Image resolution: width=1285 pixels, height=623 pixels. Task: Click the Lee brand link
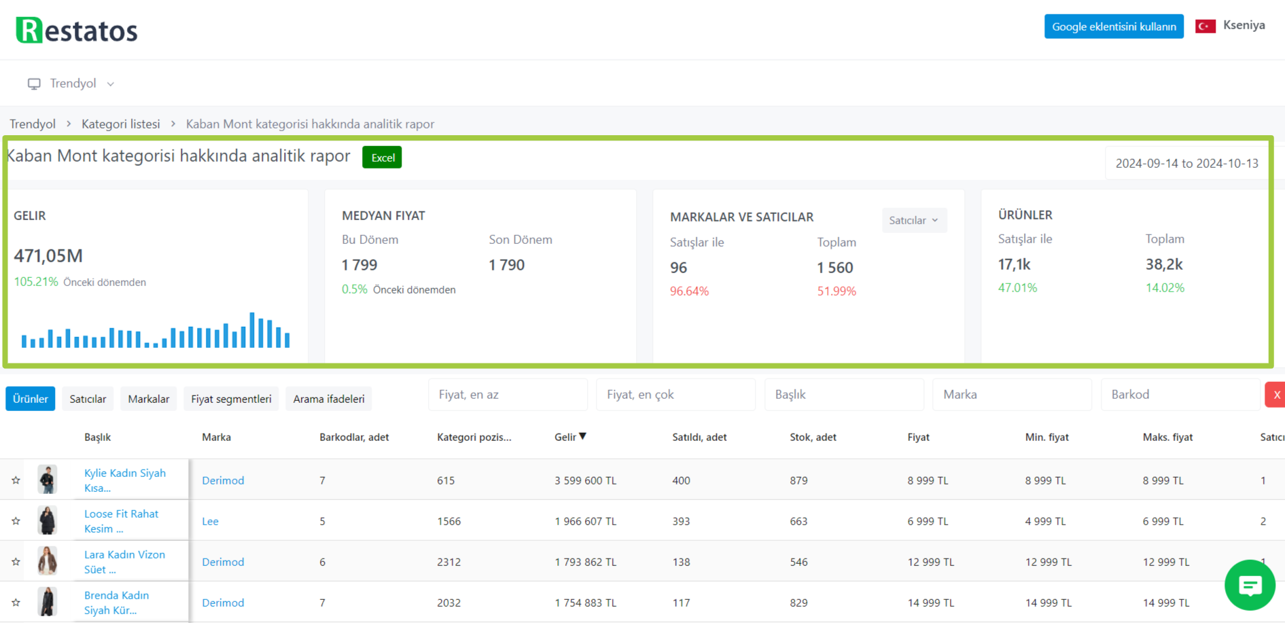pyautogui.click(x=210, y=521)
